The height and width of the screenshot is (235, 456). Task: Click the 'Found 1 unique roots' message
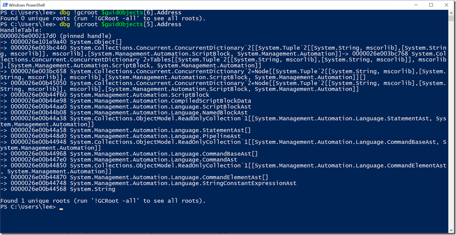click(103, 201)
